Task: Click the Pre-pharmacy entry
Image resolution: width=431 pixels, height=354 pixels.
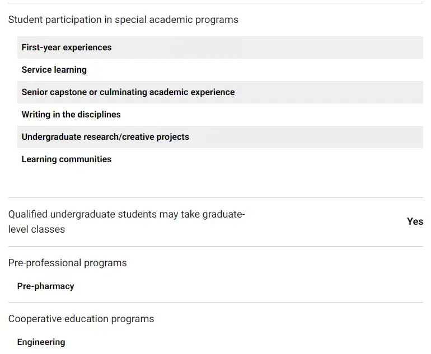Action: coord(45,286)
